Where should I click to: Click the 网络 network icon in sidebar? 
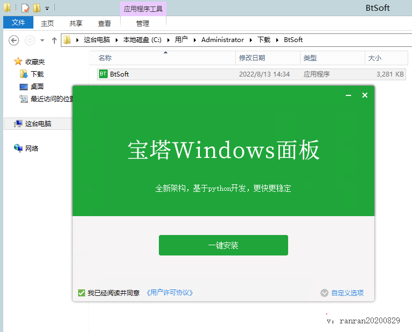18,148
